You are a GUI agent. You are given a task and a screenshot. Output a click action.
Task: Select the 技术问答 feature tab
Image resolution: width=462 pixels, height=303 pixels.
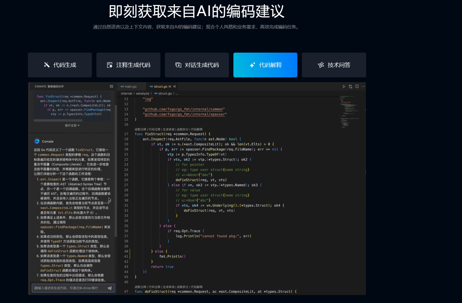point(334,65)
